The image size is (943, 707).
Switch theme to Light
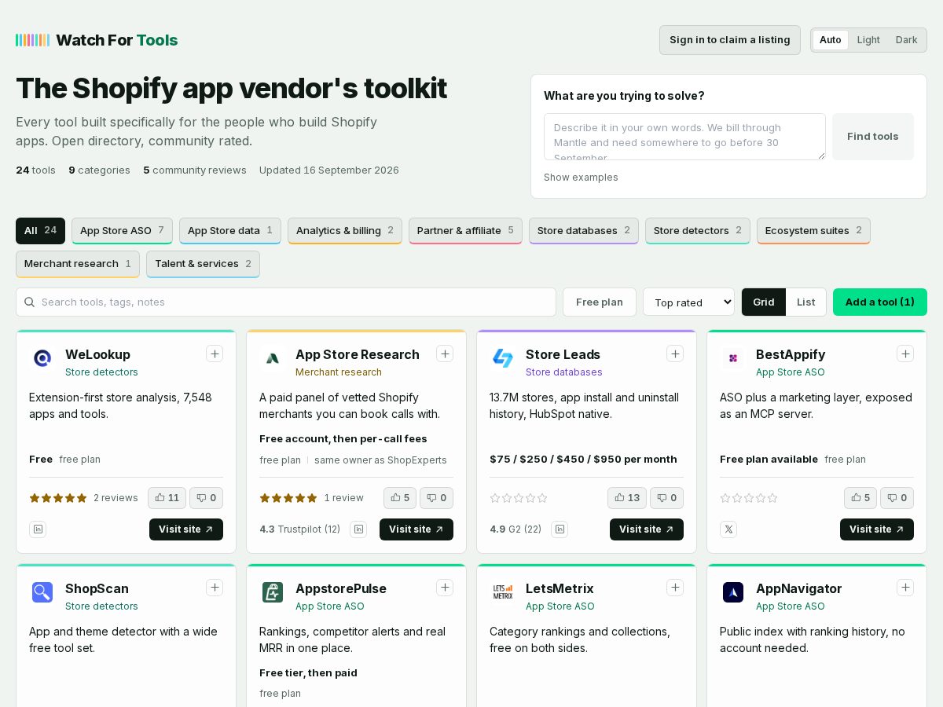click(868, 40)
